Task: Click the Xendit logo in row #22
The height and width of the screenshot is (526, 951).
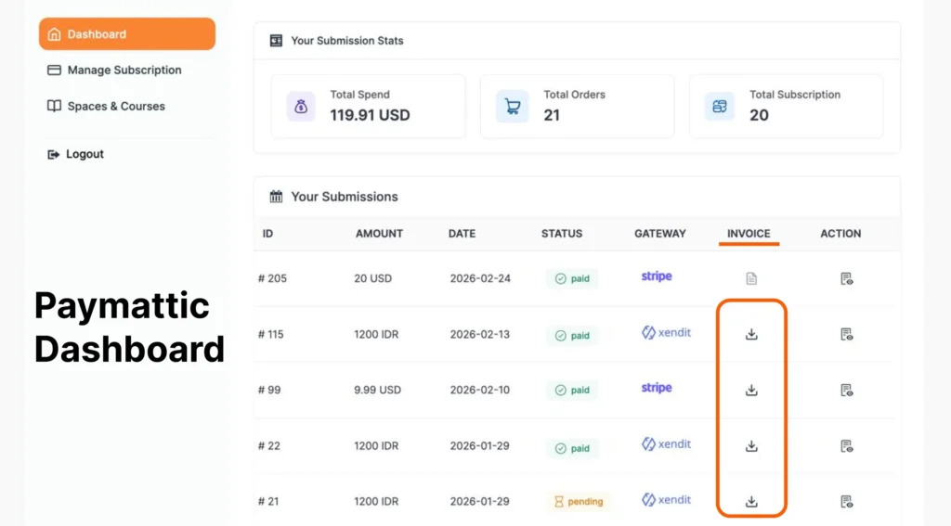Action: (x=666, y=444)
